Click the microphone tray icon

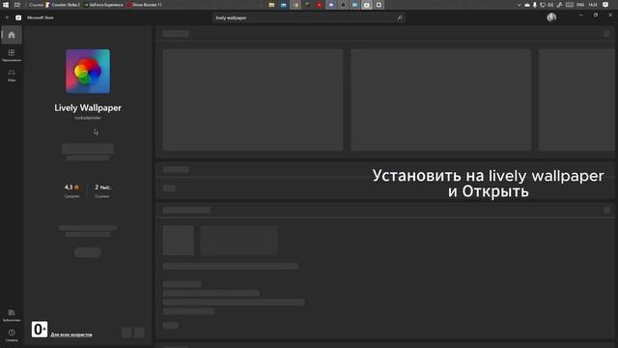[x=534, y=5]
